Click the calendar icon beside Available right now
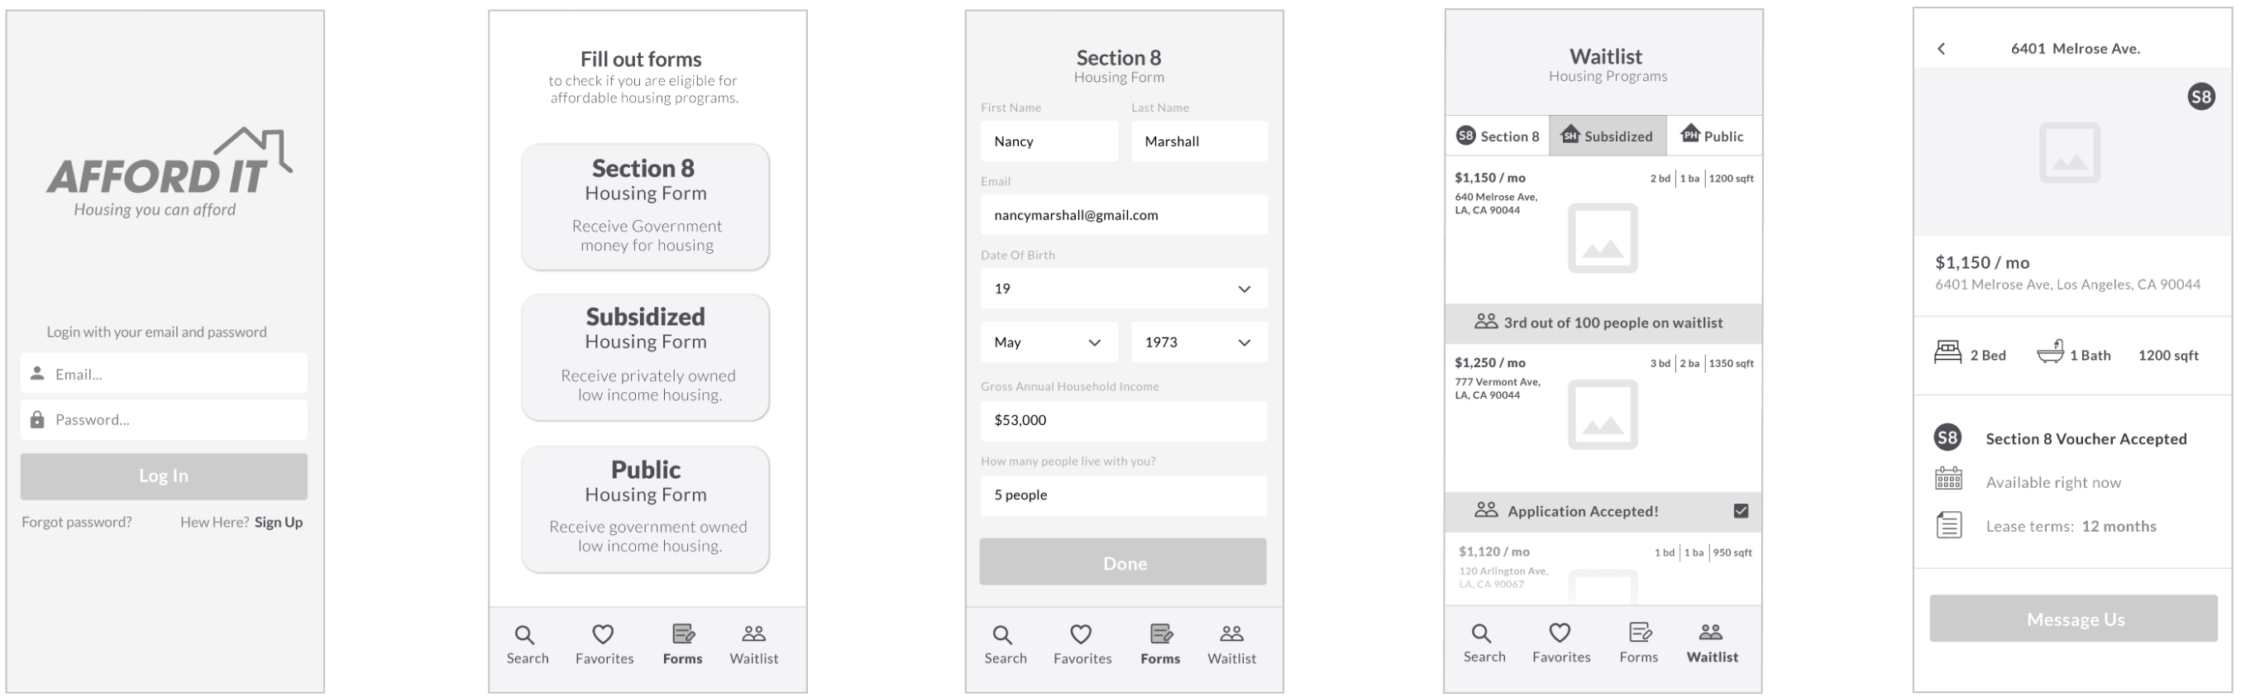The width and height of the screenshot is (2241, 698). point(1947,480)
